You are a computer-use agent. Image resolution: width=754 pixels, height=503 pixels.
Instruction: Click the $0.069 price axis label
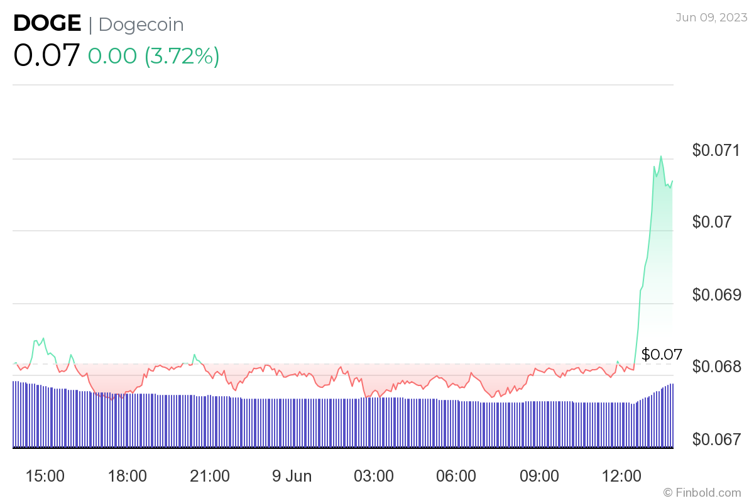[716, 295]
